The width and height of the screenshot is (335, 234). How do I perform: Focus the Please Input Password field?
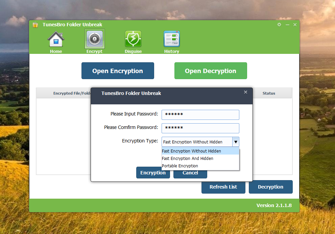[200, 115]
